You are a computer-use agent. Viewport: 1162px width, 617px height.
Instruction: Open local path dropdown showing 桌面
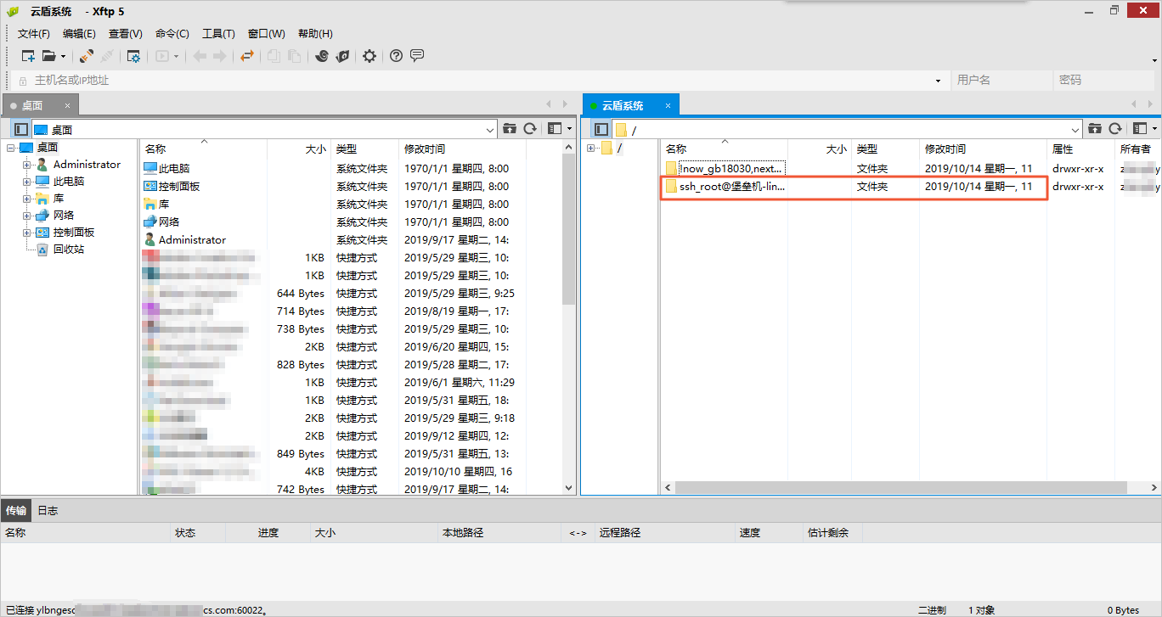click(x=490, y=130)
